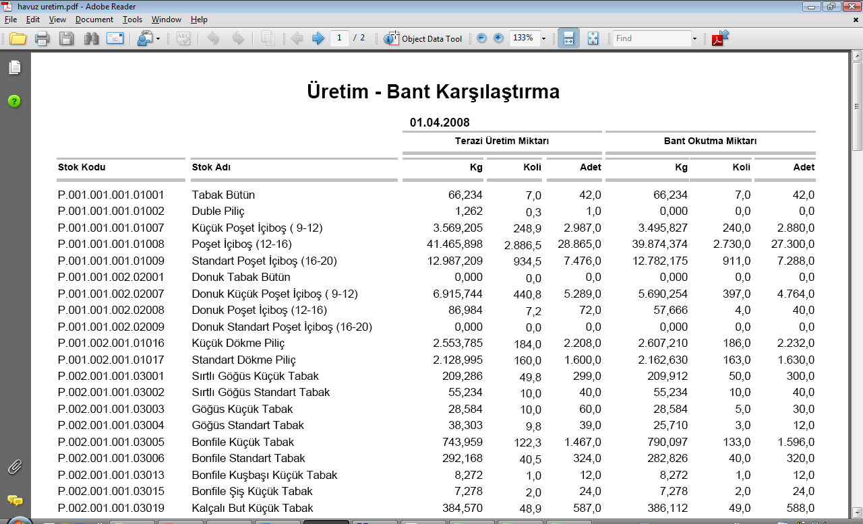Click stock code P.001.001.001.01001

click(111, 195)
